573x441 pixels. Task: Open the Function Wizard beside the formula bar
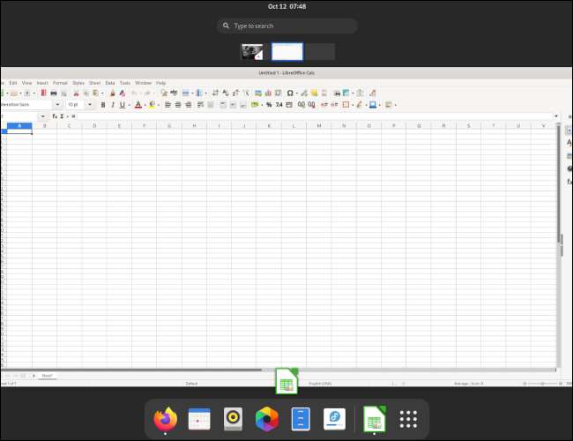coord(55,116)
